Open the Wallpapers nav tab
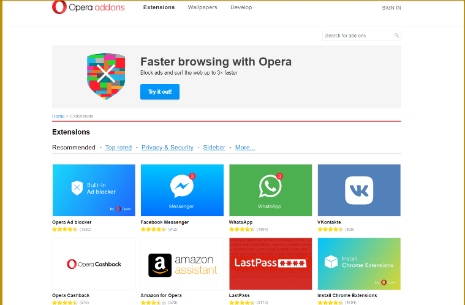The image size is (465, 305). pyautogui.click(x=202, y=7)
